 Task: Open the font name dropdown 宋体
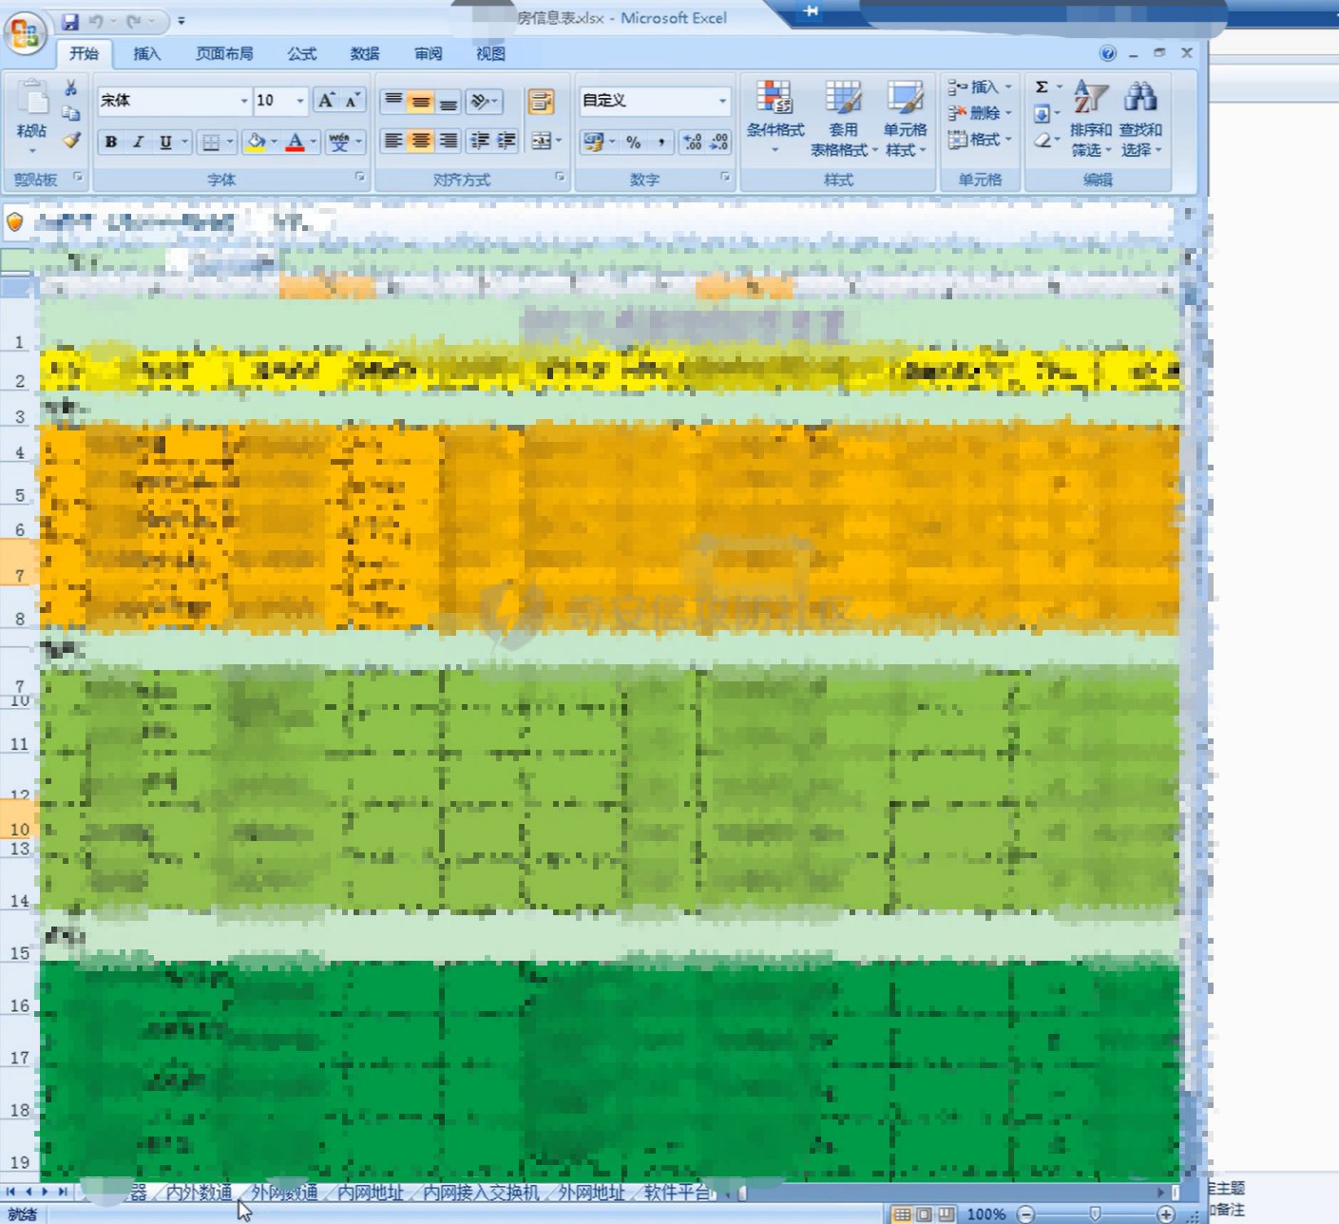[x=244, y=101]
